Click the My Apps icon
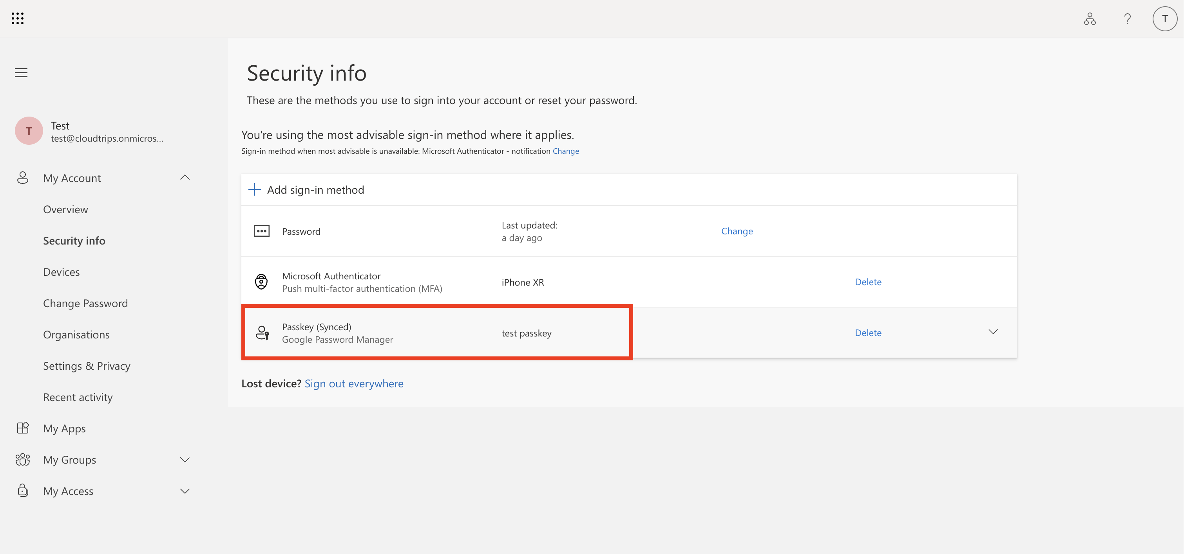 pyautogui.click(x=22, y=428)
